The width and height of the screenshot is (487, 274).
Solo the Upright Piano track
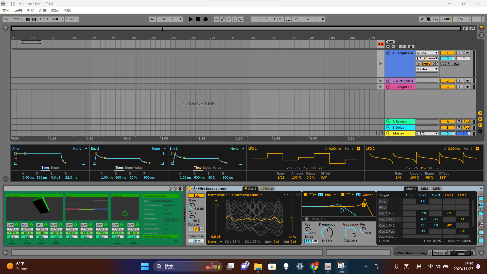click(x=459, y=53)
